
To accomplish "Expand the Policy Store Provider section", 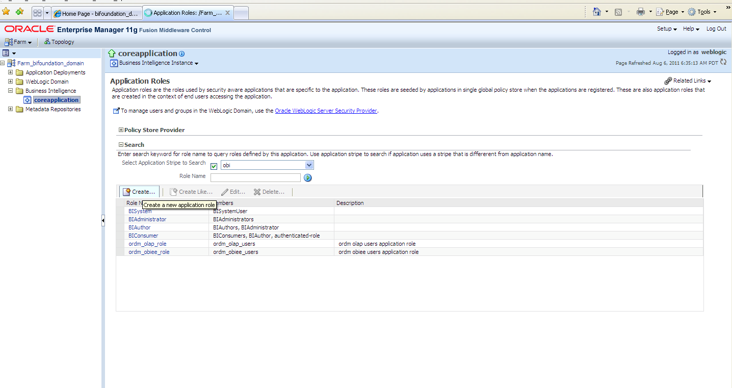I will point(121,130).
